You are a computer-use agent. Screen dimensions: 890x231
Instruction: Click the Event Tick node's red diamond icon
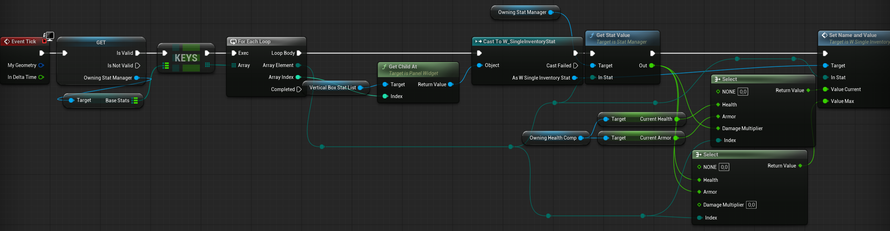click(x=7, y=42)
